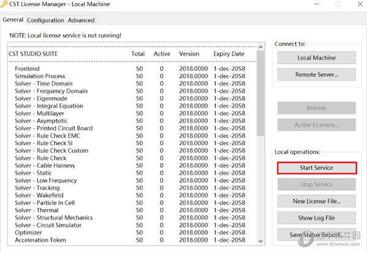
Task: Close the License Manager window
Action: click(360, 4)
